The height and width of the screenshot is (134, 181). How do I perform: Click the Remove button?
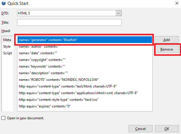click(167, 49)
